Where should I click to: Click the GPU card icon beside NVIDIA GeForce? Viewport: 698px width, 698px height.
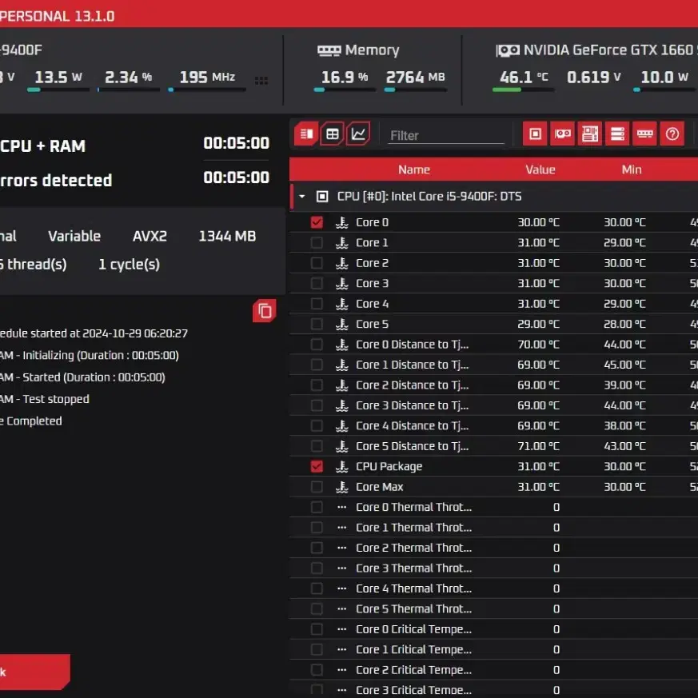click(508, 50)
